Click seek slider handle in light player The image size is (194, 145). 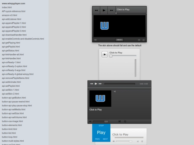click(x=111, y=56)
